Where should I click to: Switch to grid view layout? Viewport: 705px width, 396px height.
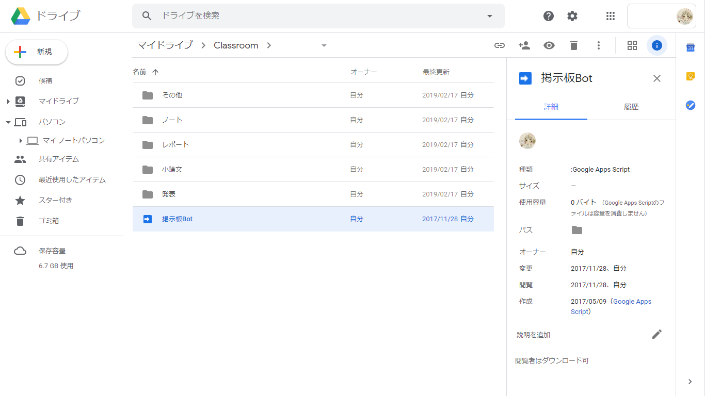pos(632,45)
